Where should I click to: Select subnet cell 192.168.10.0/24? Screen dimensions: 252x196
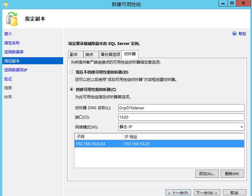[99, 144]
